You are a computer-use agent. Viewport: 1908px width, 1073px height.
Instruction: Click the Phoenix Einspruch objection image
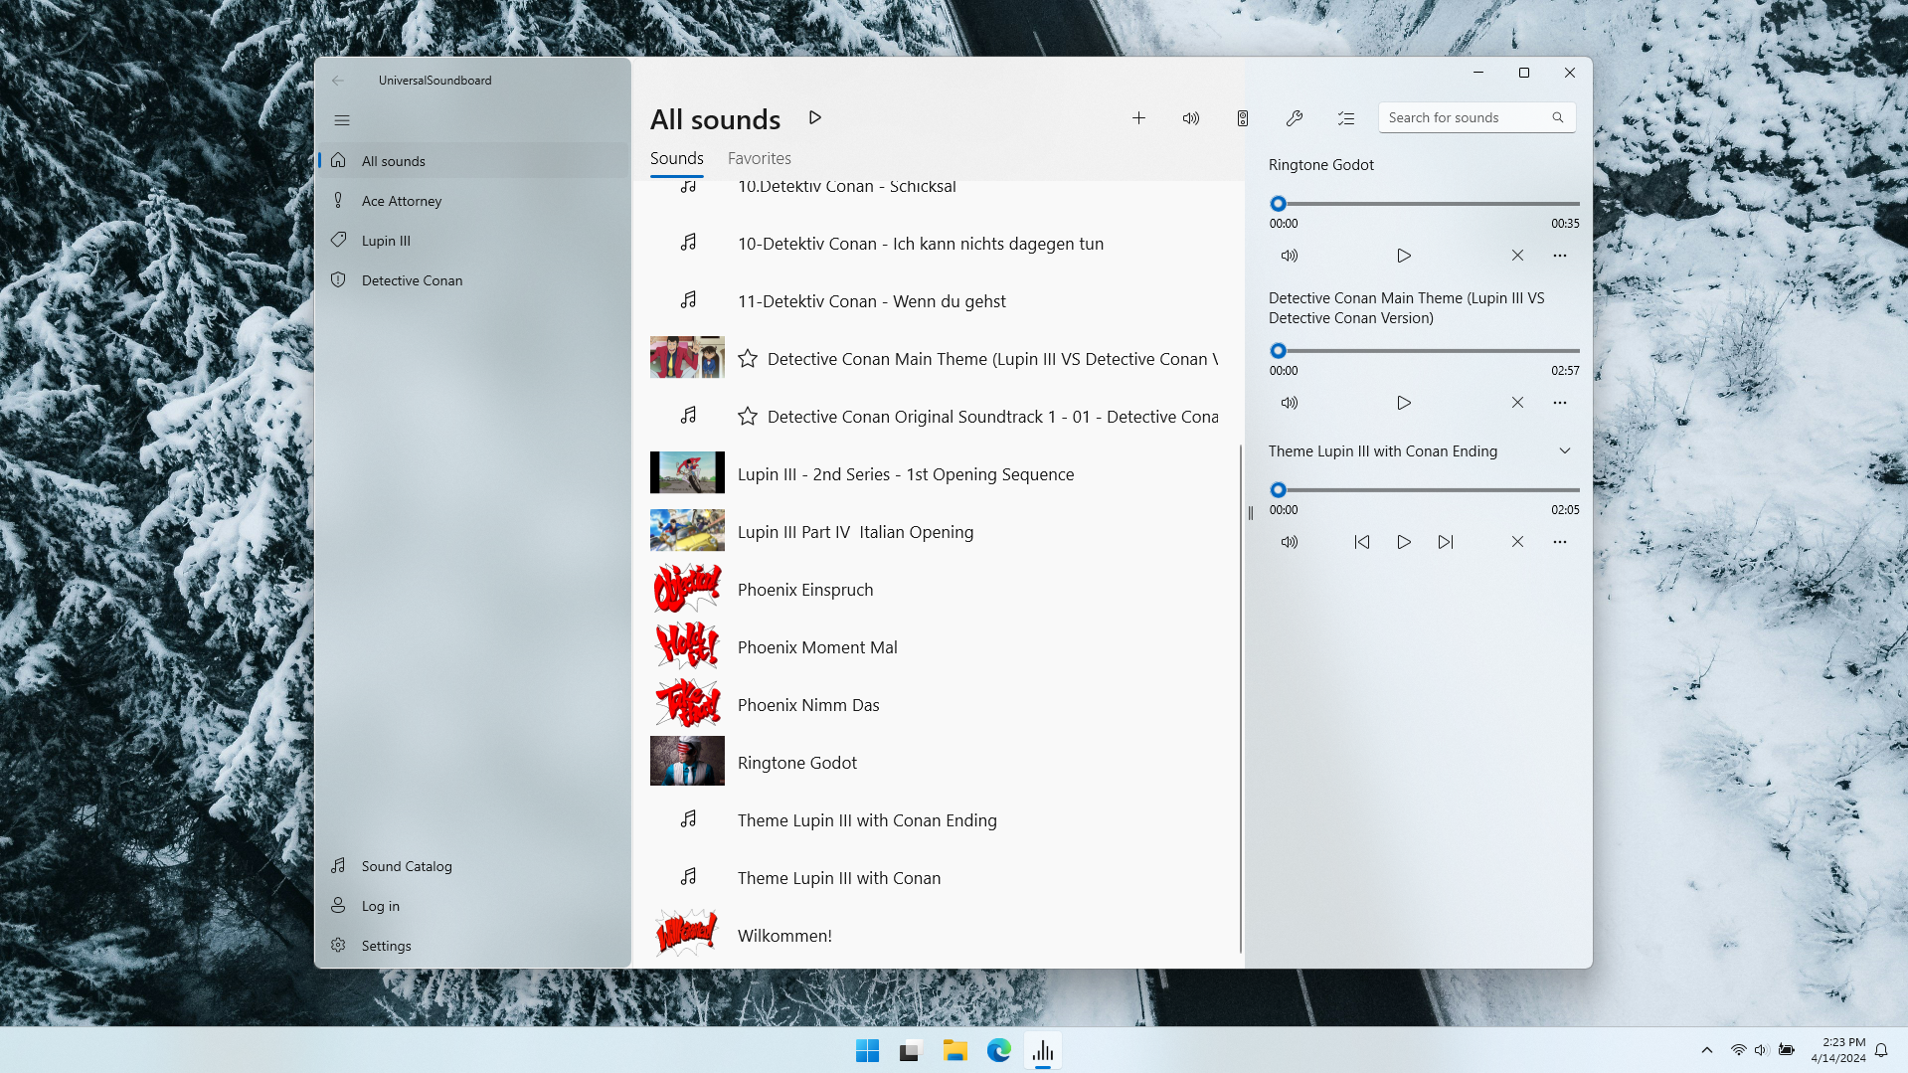click(687, 589)
